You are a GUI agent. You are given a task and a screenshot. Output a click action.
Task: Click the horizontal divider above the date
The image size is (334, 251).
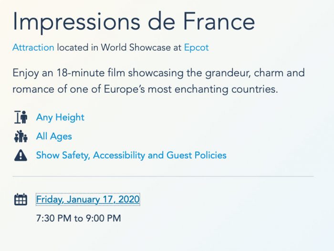click(163, 177)
